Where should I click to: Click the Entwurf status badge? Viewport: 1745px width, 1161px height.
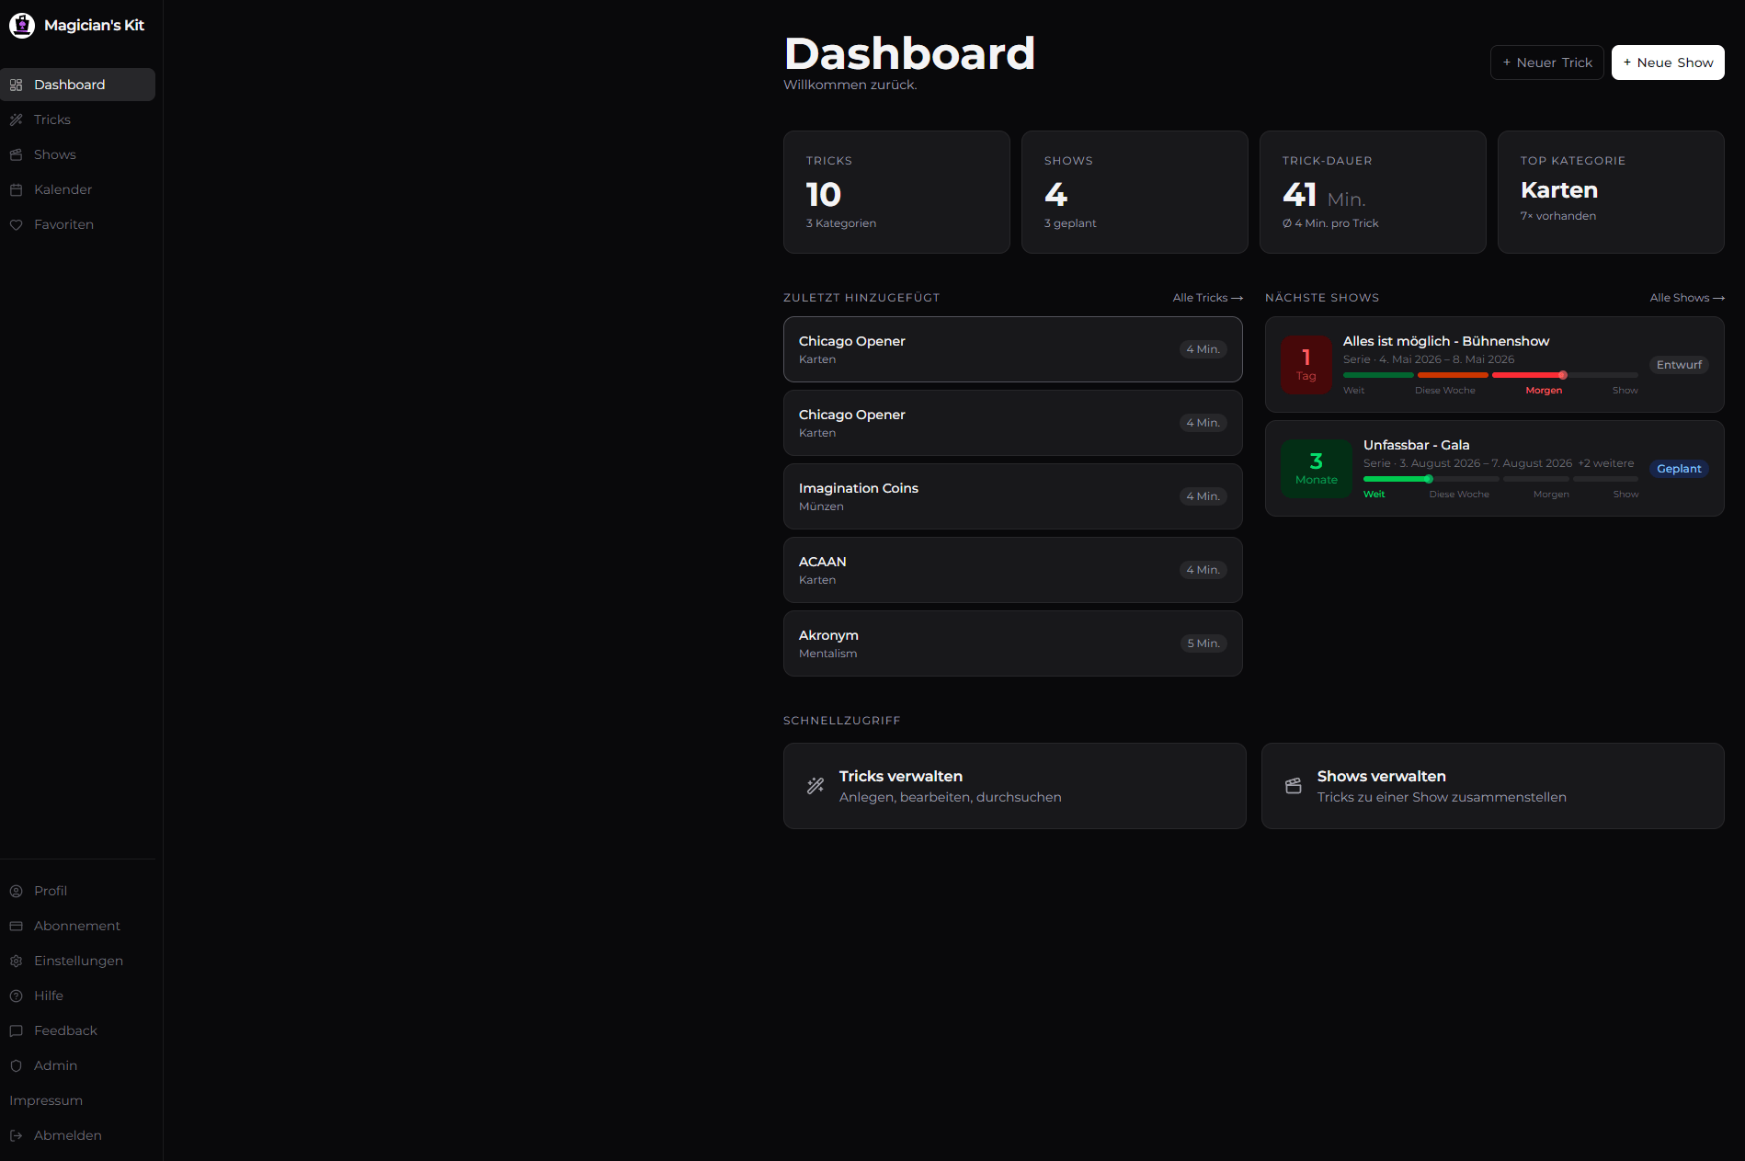click(1679, 365)
